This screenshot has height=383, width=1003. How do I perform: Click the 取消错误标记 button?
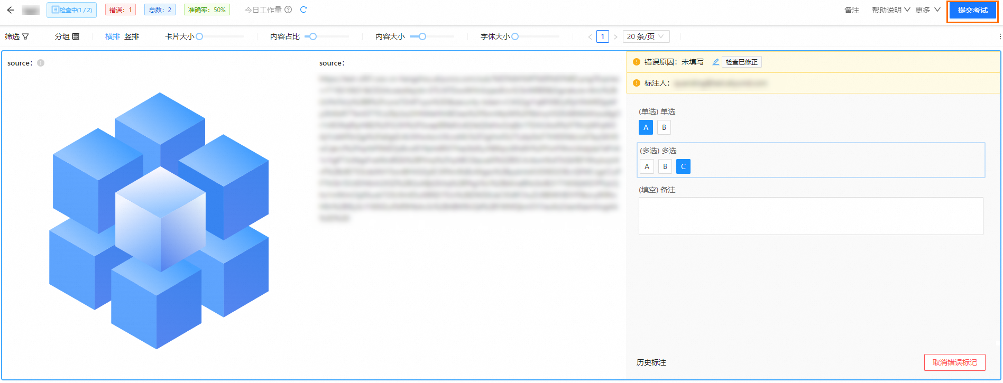point(954,362)
